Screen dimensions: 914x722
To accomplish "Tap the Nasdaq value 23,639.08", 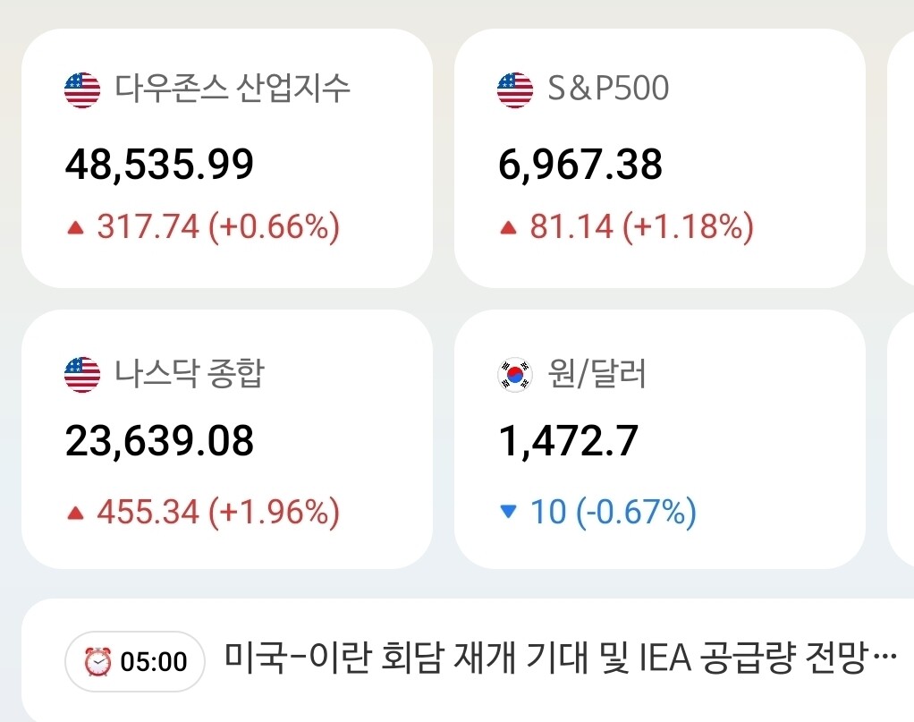I will [159, 441].
